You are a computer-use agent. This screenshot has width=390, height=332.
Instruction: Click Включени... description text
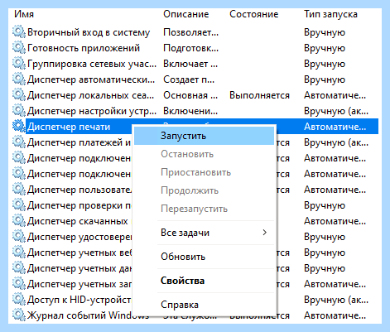pos(190,111)
